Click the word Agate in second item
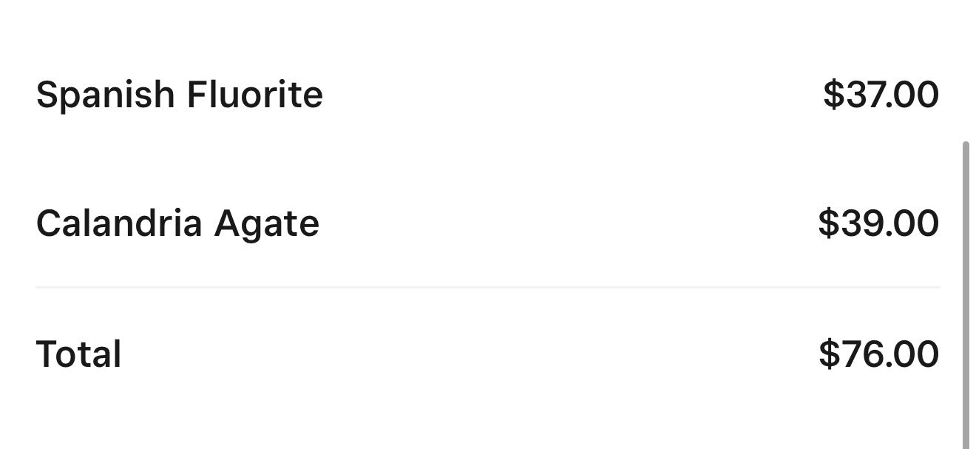This screenshot has width=976, height=449. [x=266, y=223]
